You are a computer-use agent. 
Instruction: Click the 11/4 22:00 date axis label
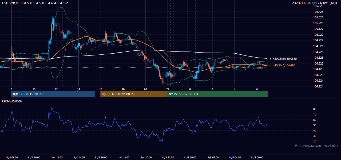(168, 158)
